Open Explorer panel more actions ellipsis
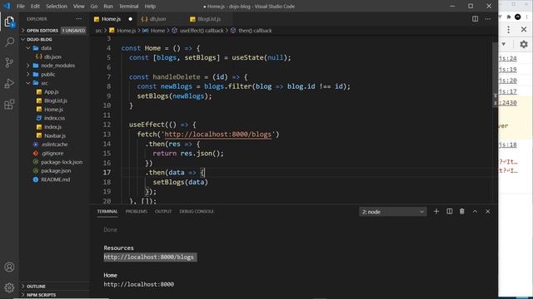 [x=79, y=19]
